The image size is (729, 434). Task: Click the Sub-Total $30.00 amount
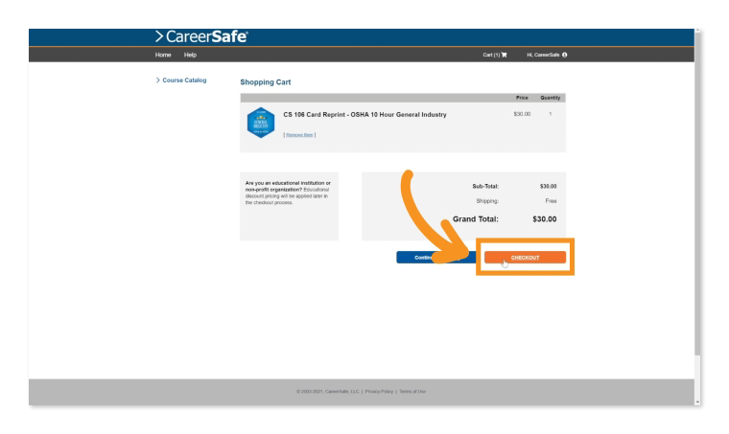pyautogui.click(x=548, y=186)
